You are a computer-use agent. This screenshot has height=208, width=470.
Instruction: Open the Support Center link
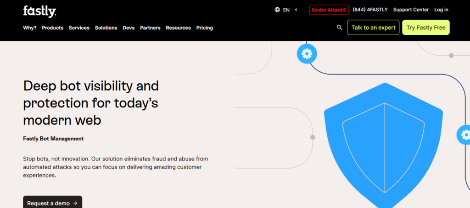pyautogui.click(x=411, y=10)
